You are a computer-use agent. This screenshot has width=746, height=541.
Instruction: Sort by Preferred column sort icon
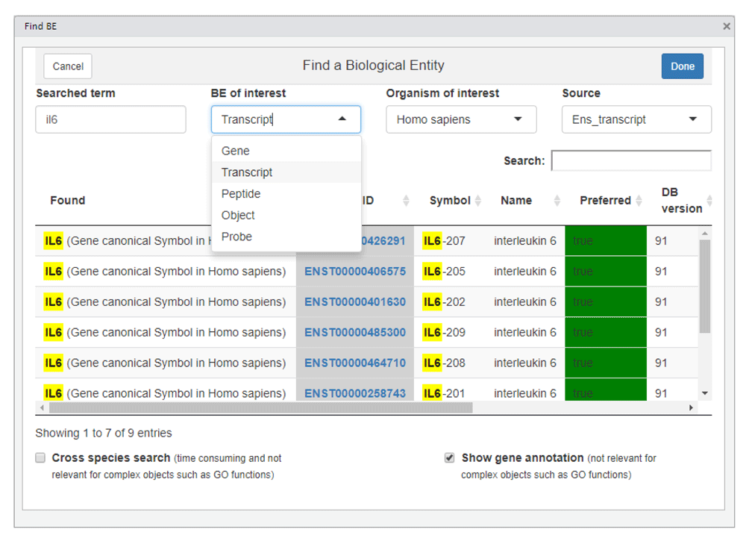638,201
